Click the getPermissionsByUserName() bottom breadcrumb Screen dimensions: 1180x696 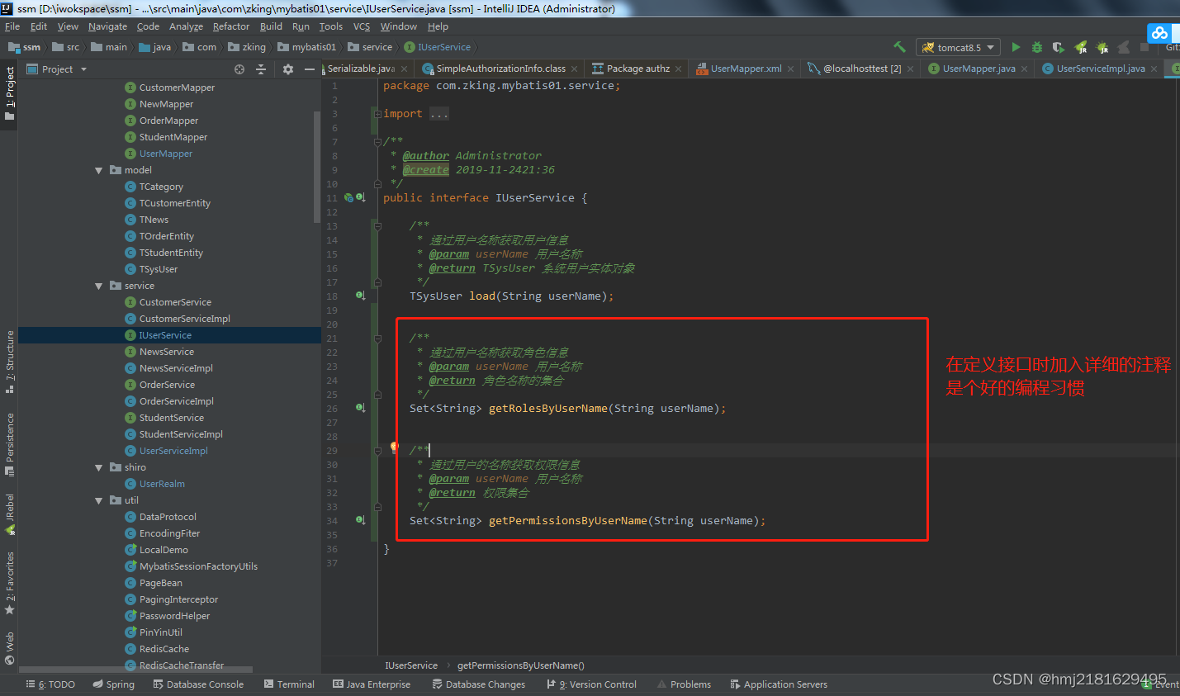(x=521, y=665)
